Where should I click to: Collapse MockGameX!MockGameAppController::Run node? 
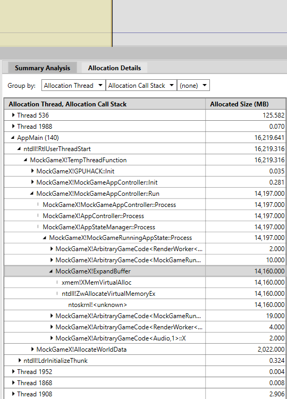(32, 194)
